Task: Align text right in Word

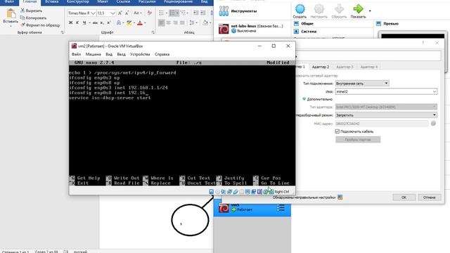Action: click(x=175, y=22)
